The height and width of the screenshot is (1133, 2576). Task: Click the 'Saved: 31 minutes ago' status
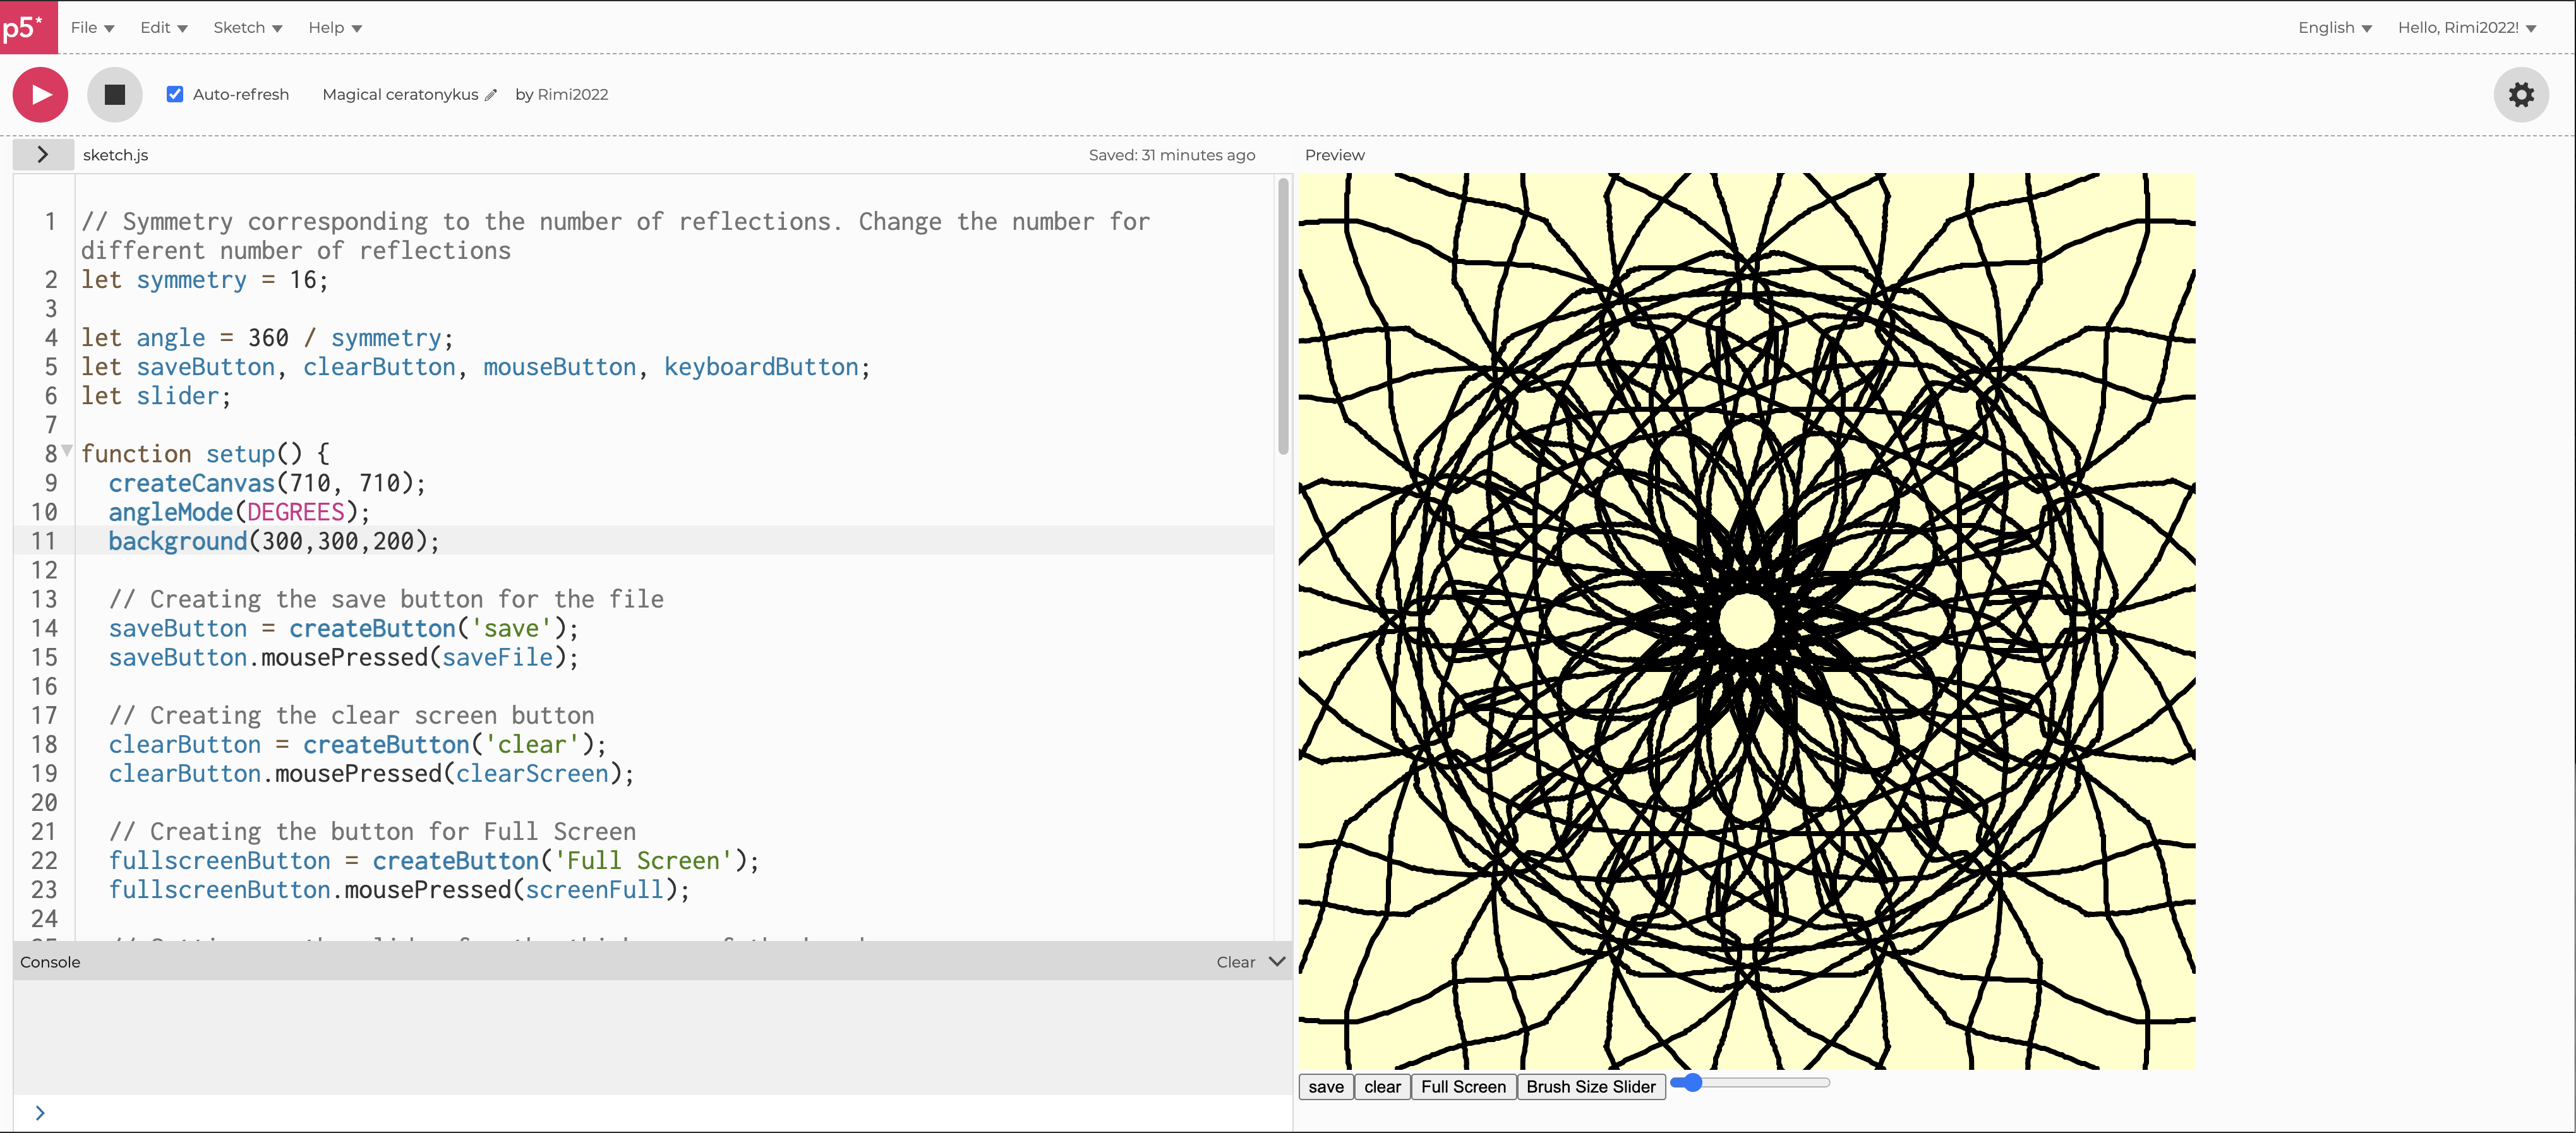pyautogui.click(x=1172, y=155)
